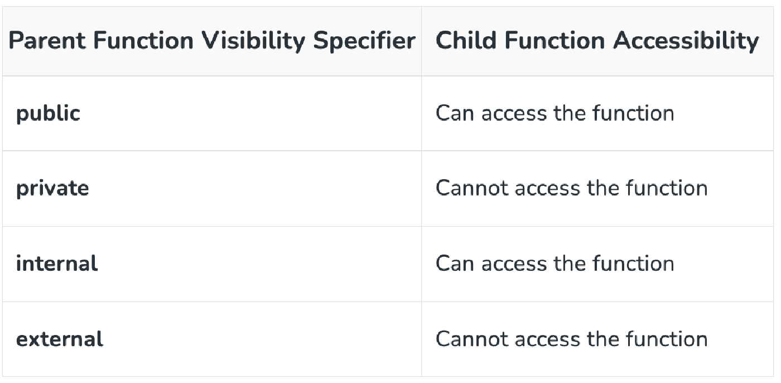
Task: Click "Can access the function" in internal row
Action: tap(555, 264)
